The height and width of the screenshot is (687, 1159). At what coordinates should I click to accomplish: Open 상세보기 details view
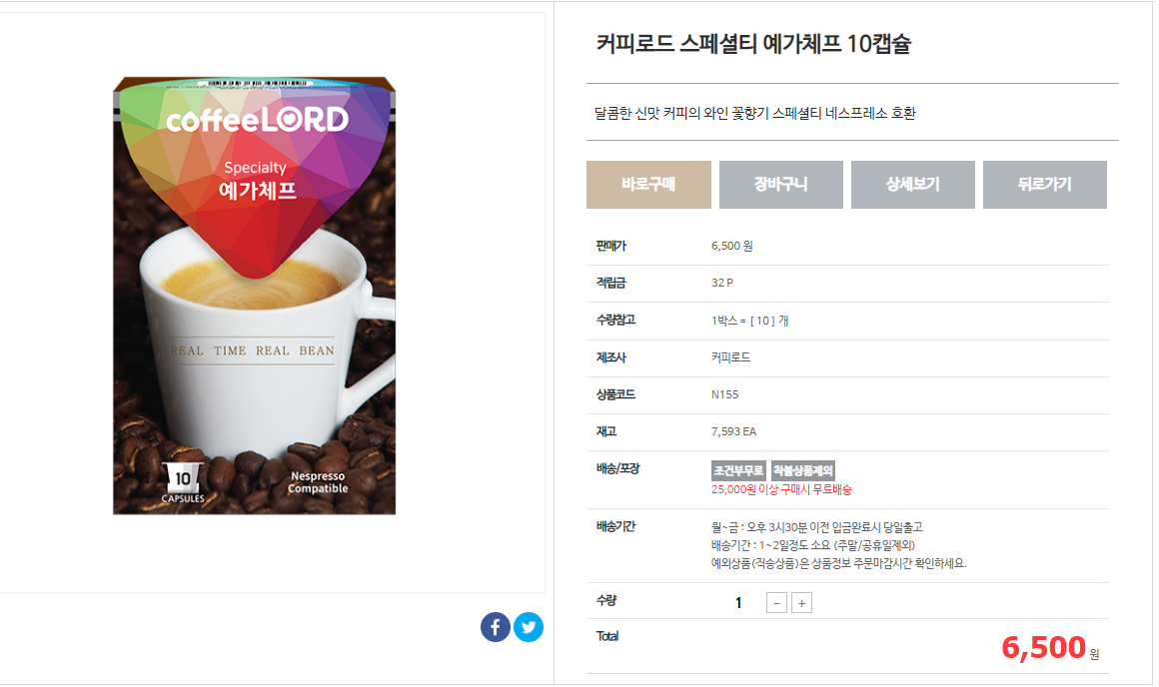click(x=913, y=185)
